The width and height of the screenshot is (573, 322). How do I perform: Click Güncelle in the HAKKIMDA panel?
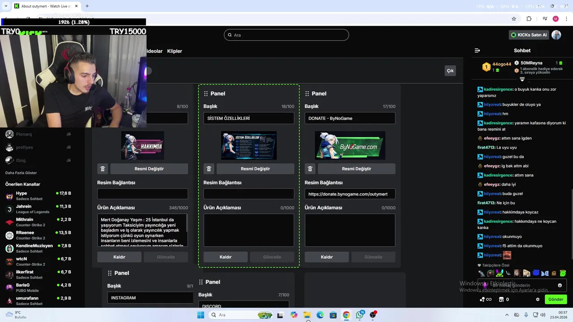(x=166, y=257)
